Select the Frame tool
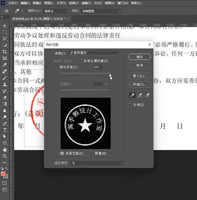 (5, 58)
